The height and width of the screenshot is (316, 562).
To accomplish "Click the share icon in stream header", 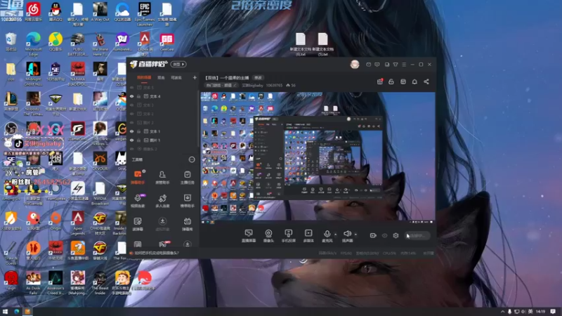I will 426,81.
